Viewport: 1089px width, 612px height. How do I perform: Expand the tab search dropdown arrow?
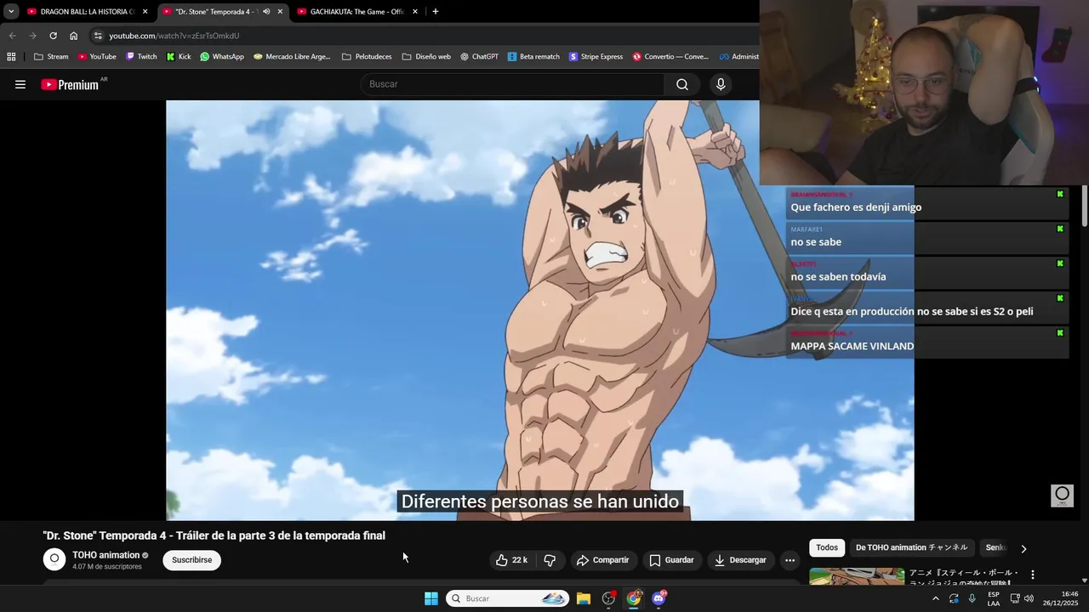(x=11, y=12)
